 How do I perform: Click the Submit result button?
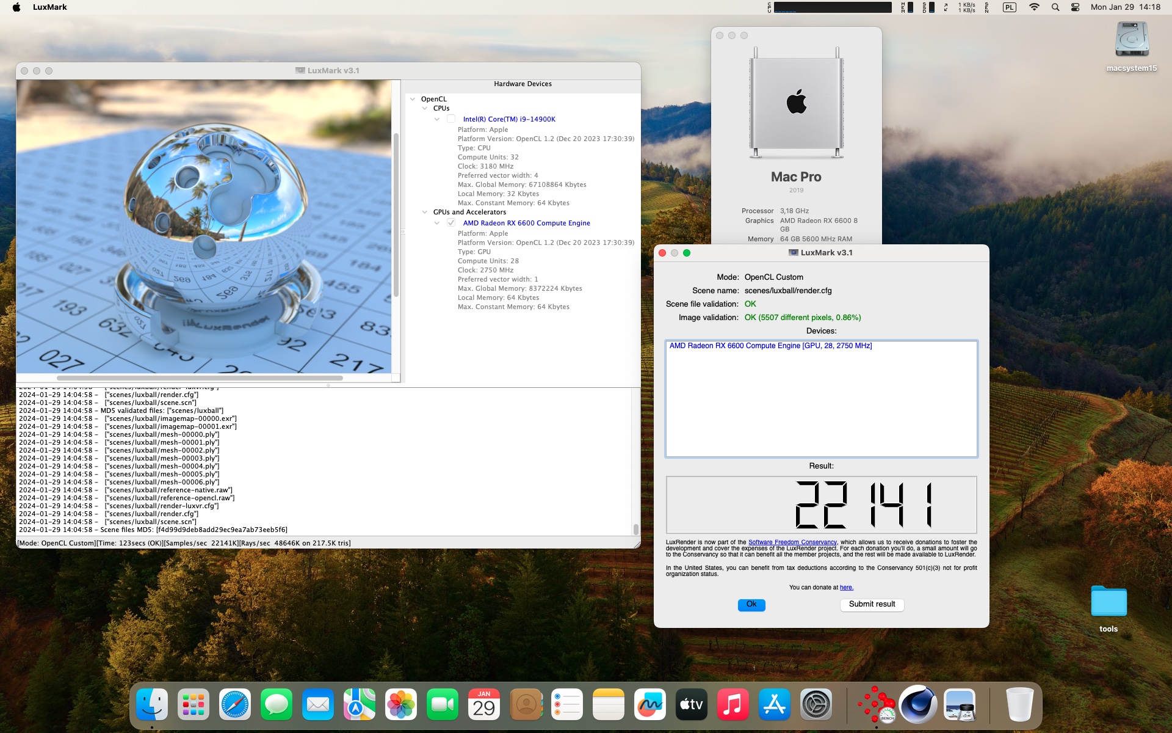point(872,604)
